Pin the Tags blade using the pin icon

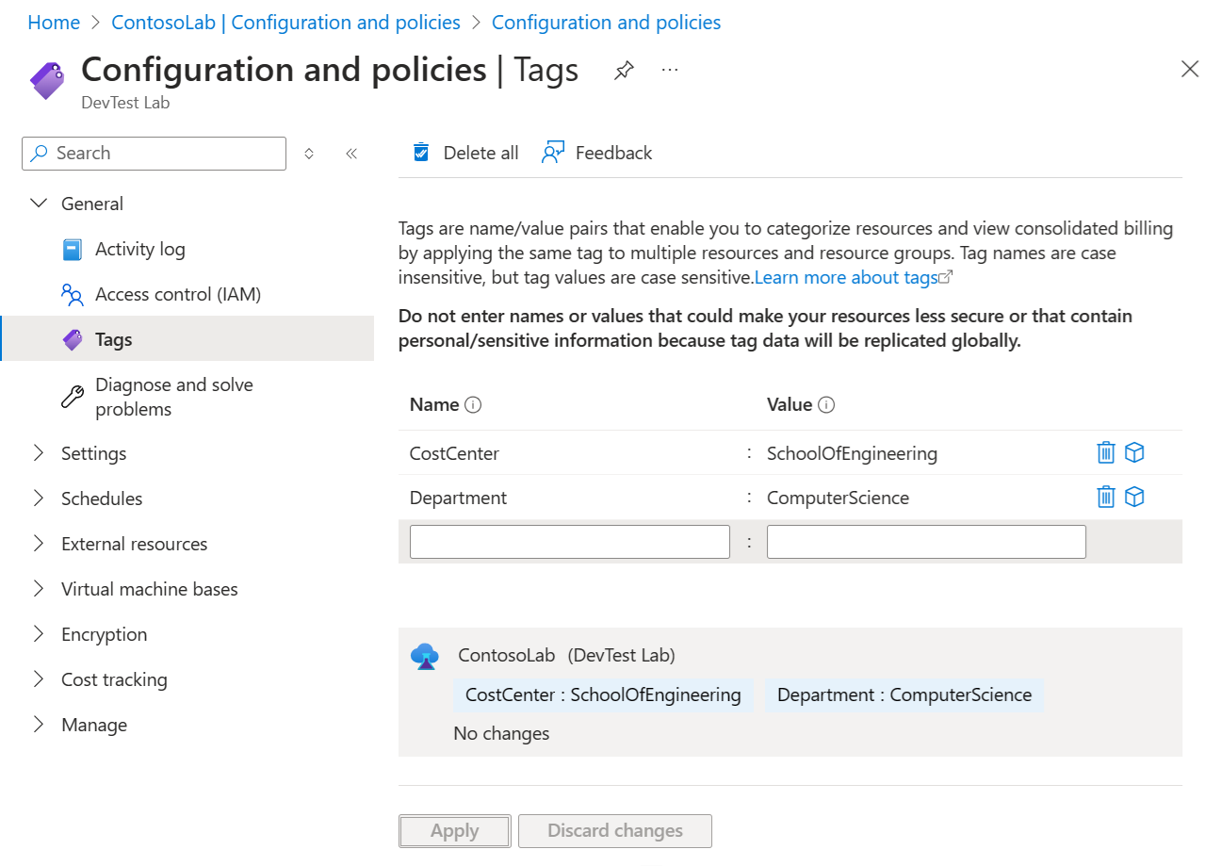[x=624, y=70]
